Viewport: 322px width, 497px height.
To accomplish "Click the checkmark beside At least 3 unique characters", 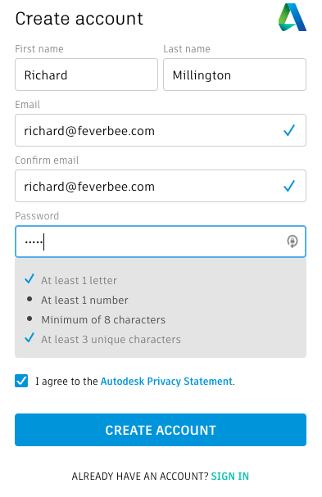I will [x=29, y=338].
